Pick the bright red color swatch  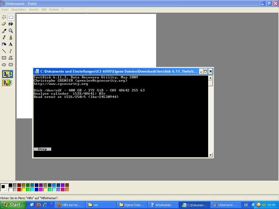pyautogui.click(x=19, y=190)
